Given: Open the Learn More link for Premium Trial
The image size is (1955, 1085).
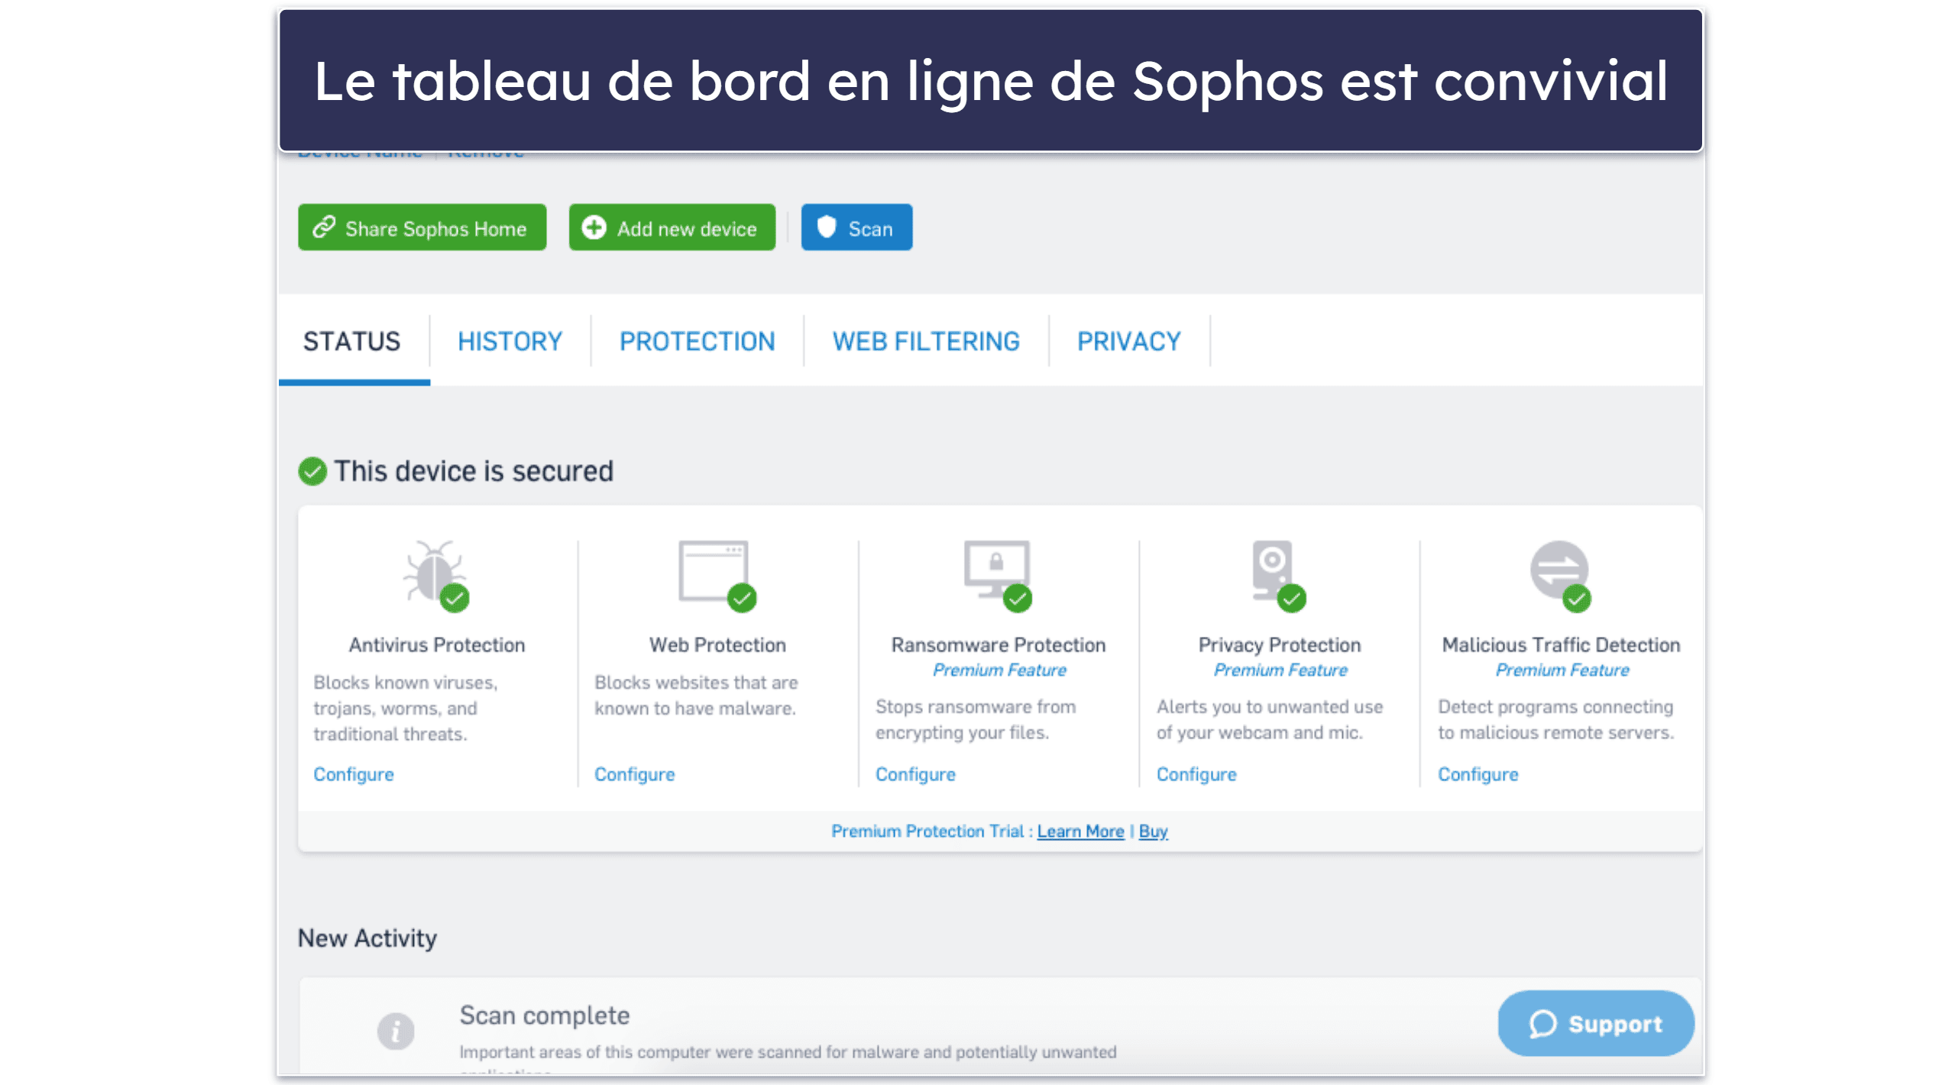Looking at the screenshot, I should tap(1079, 830).
